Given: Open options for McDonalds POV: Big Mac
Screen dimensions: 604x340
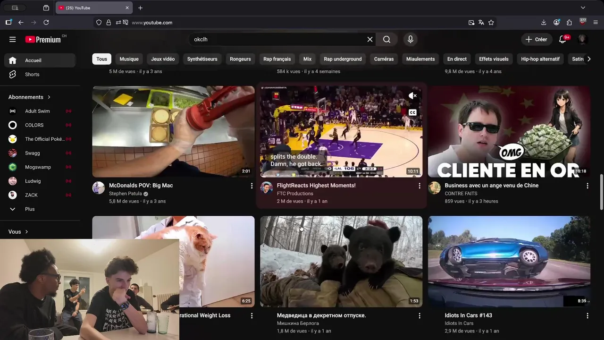Looking at the screenshot, I should [252, 186].
